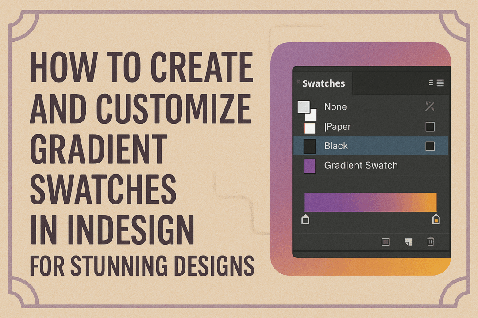
Task: Click the trash icon to delete the swatch
Action: click(430, 242)
